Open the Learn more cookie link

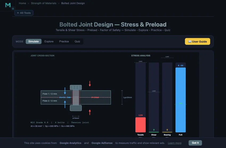[174, 143]
